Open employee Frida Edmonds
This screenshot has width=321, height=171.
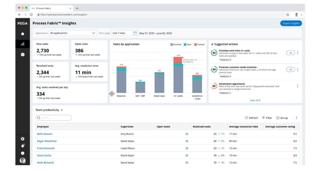tap(46, 148)
